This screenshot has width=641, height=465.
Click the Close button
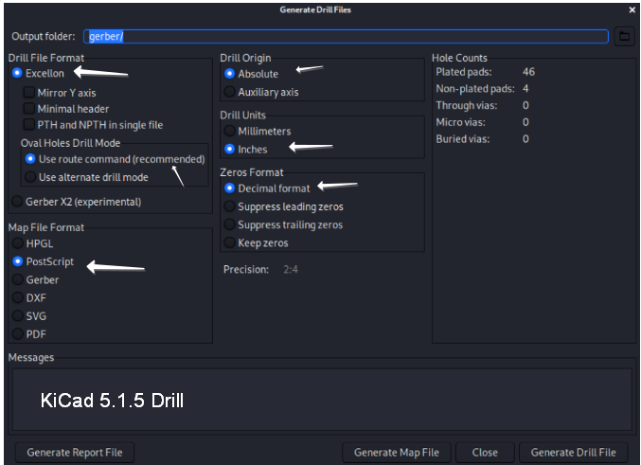[x=485, y=453]
